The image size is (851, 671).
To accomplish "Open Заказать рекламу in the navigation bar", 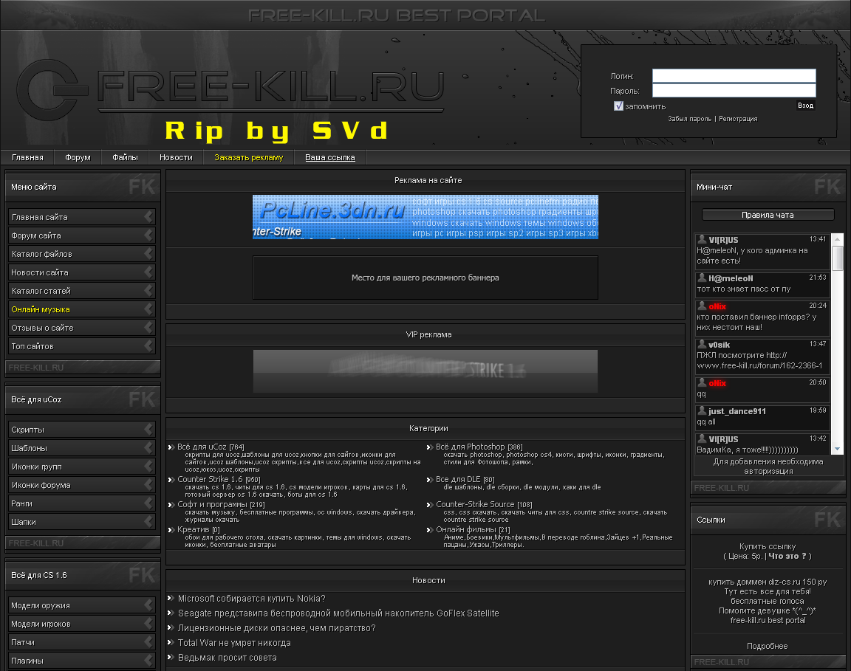I will 248,157.
